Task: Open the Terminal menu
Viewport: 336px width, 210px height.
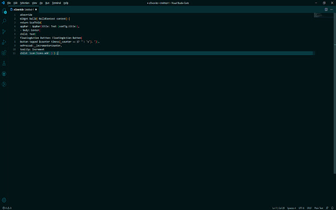Action: (56, 3)
